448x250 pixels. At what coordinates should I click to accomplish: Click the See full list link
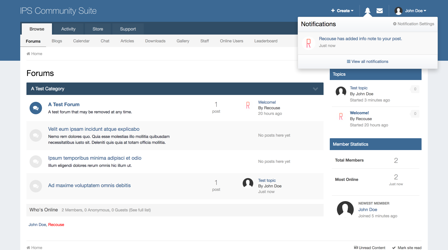140,210
